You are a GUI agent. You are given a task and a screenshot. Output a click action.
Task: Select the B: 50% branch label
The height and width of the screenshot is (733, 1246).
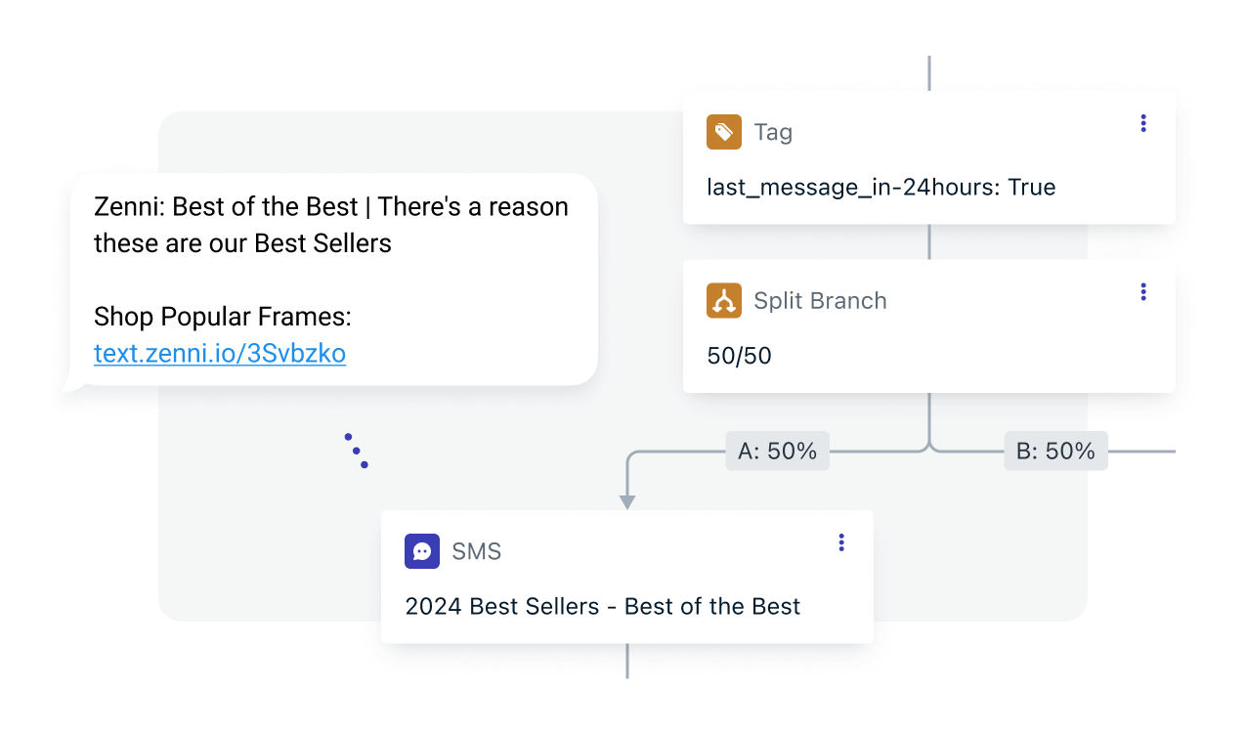1055,451
